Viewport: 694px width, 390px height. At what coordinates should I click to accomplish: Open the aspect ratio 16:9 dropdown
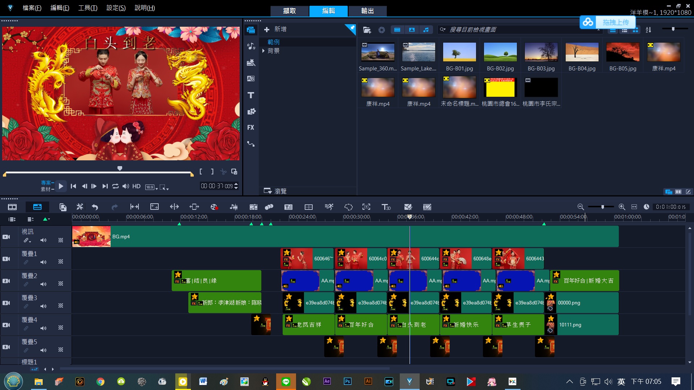(151, 187)
